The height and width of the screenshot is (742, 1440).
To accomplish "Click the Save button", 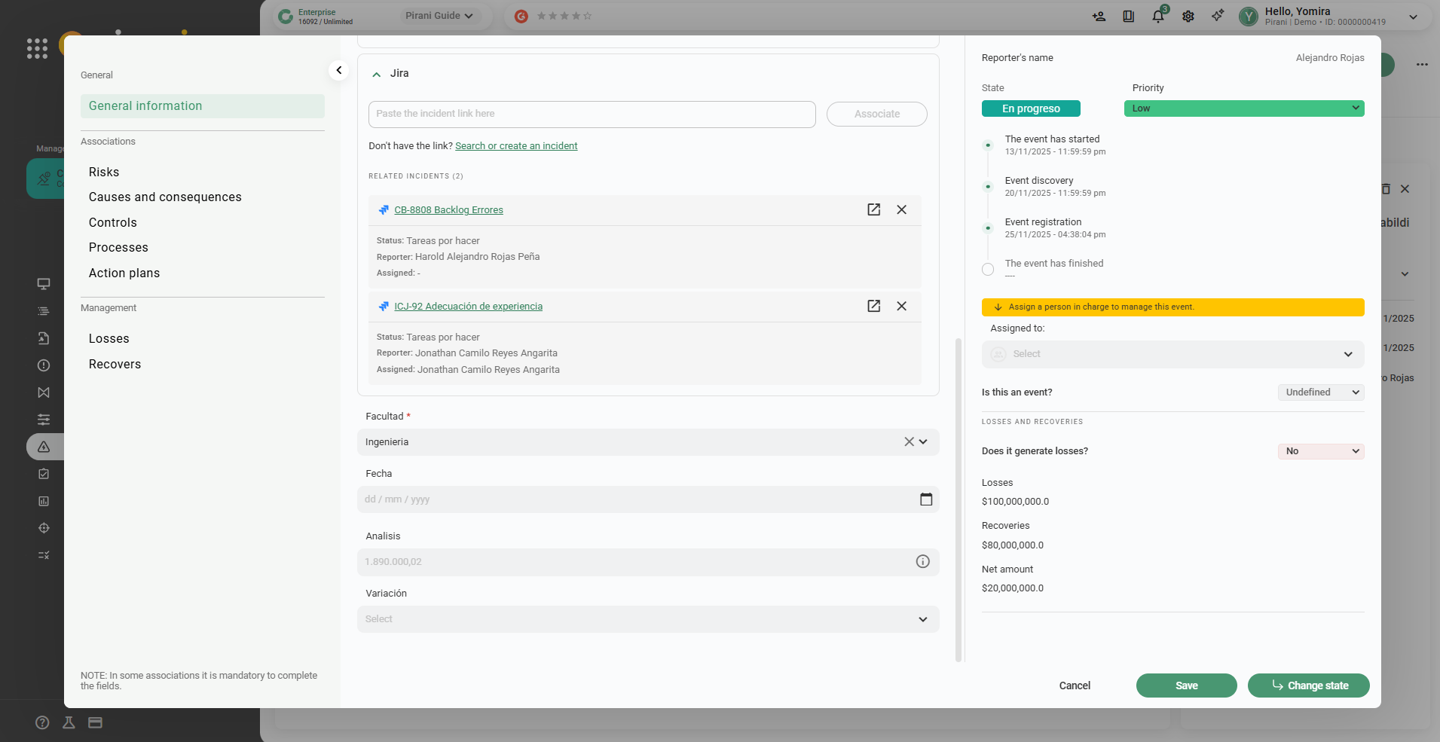I will (x=1186, y=686).
